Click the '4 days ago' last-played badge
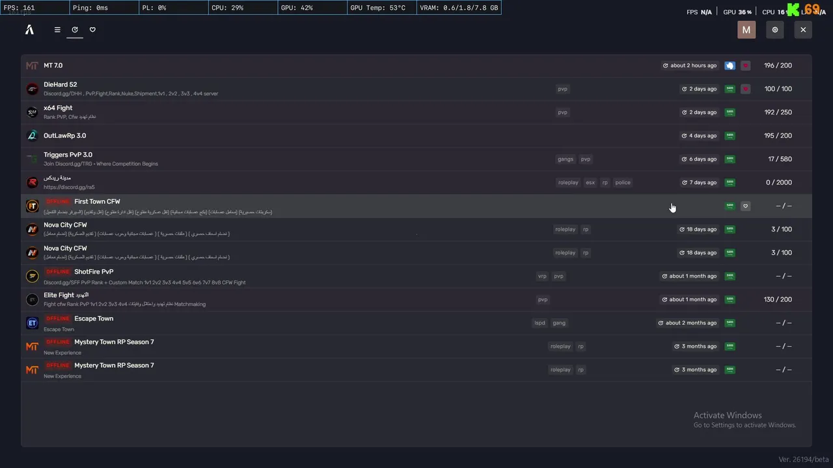This screenshot has height=468, width=833. pyautogui.click(x=699, y=136)
